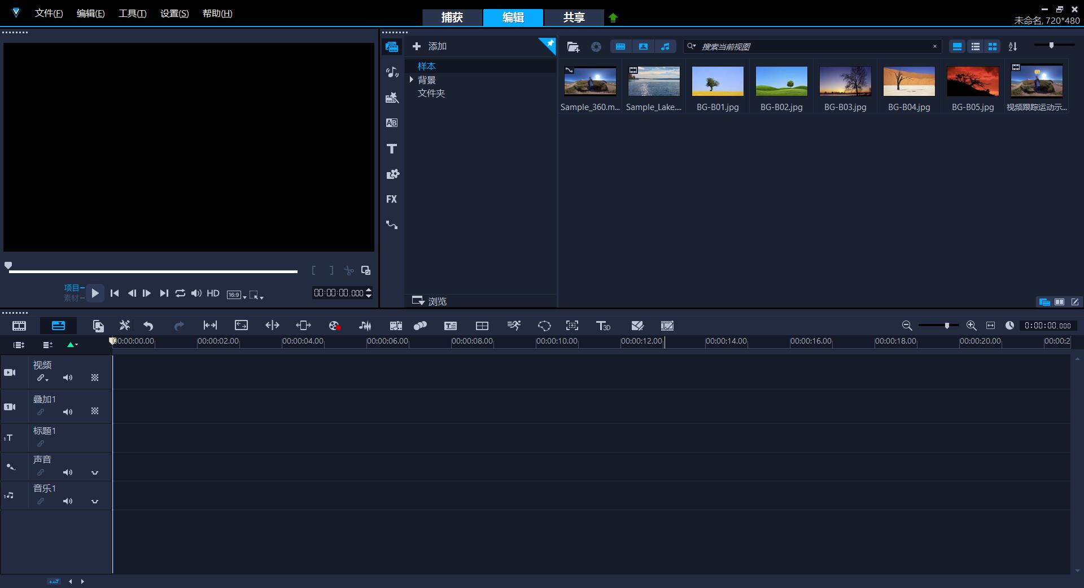1084x588 pixels.
Task: Open the Media library panel icon
Action: pyautogui.click(x=392, y=47)
